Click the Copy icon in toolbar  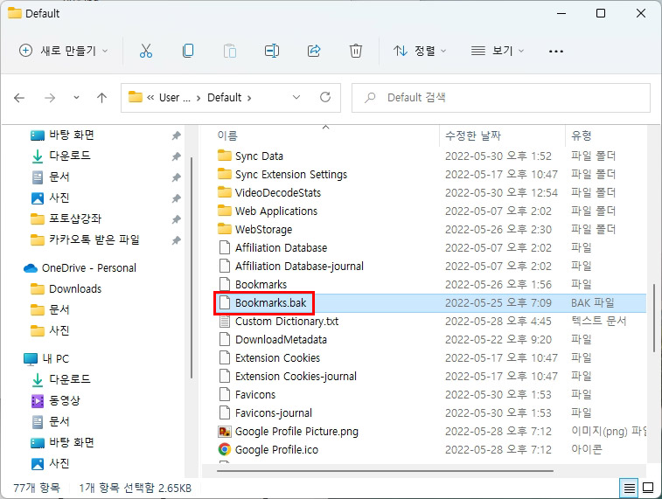188,51
